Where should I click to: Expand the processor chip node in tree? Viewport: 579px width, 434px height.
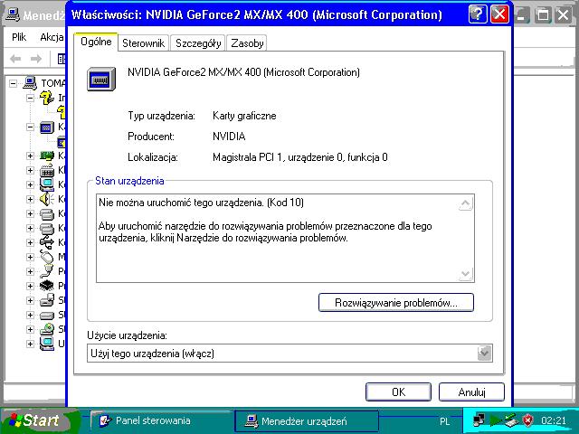point(30,286)
